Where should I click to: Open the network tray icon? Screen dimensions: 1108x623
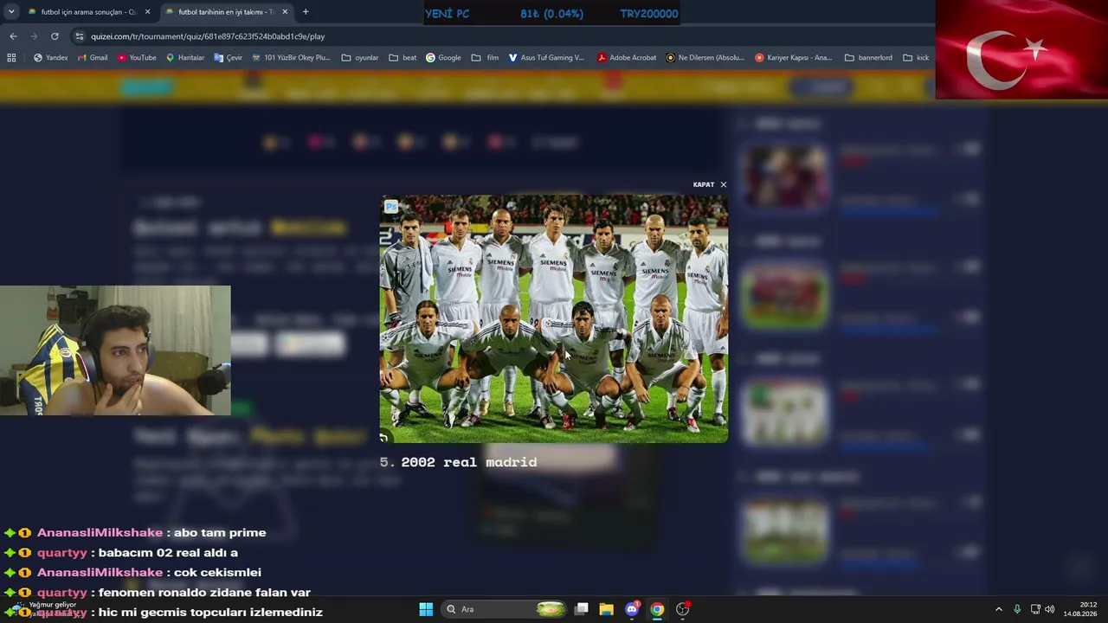coord(1035,609)
